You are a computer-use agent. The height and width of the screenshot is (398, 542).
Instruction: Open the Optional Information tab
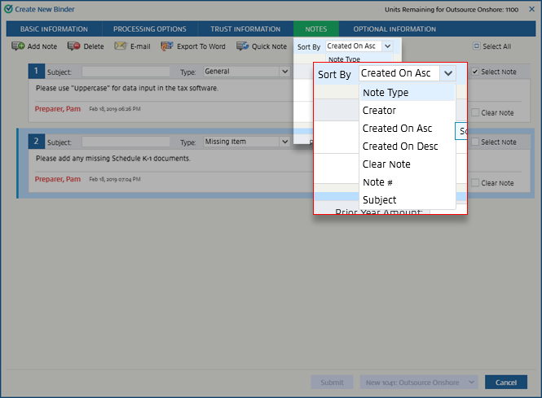pos(394,28)
